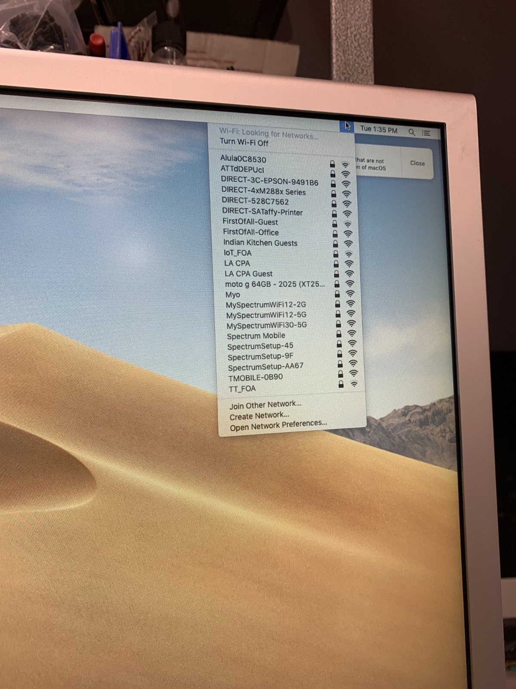The height and width of the screenshot is (689, 516).
Task: Click lock icon beside DIRECT-4xM288x Series
Action: (333, 194)
